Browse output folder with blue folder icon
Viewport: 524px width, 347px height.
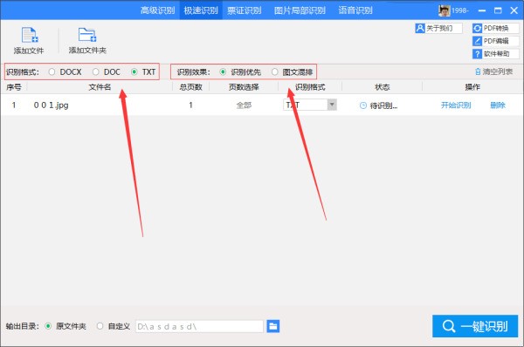coord(273,326)
